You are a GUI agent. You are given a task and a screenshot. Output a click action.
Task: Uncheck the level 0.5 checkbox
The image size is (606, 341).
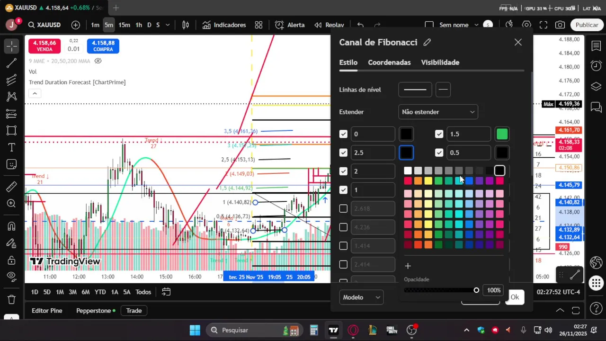[x=439, y=153]
